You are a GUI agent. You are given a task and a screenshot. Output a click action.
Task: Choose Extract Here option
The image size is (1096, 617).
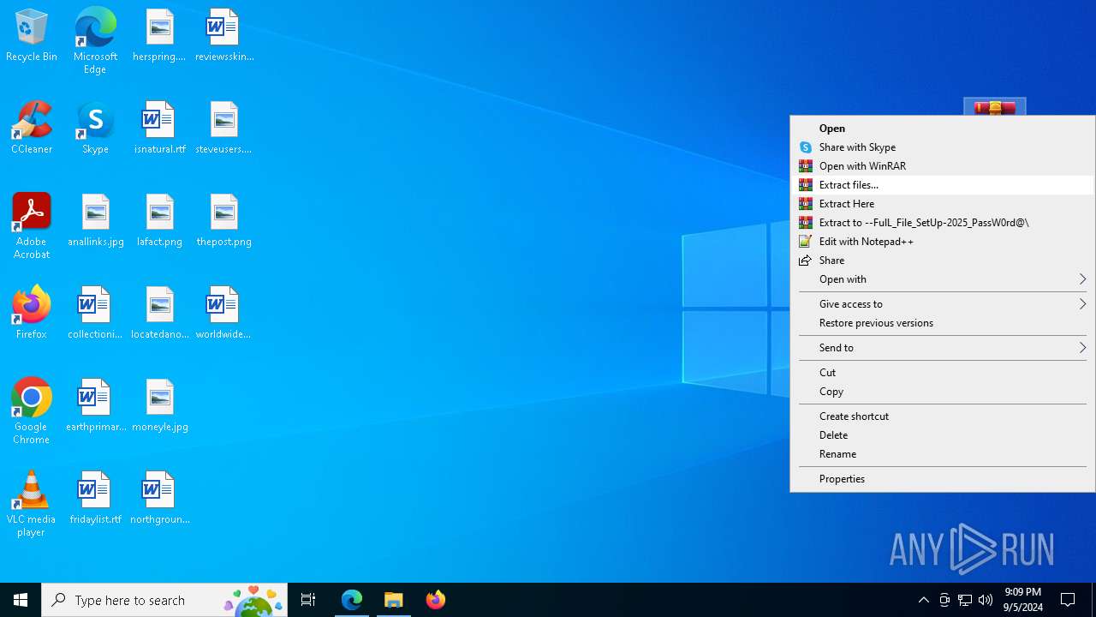[x=942, y=204]
